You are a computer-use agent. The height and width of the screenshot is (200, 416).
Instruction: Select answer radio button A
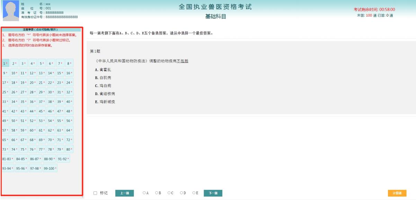(x=144, y=193)
